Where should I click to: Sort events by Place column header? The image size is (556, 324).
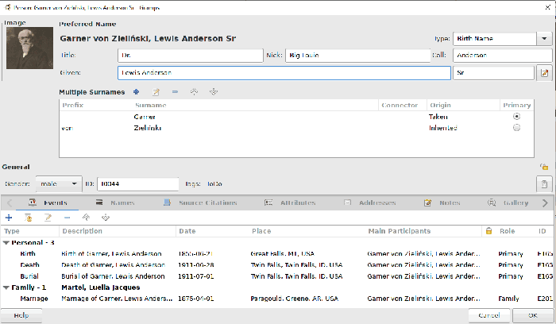(307, 231)
